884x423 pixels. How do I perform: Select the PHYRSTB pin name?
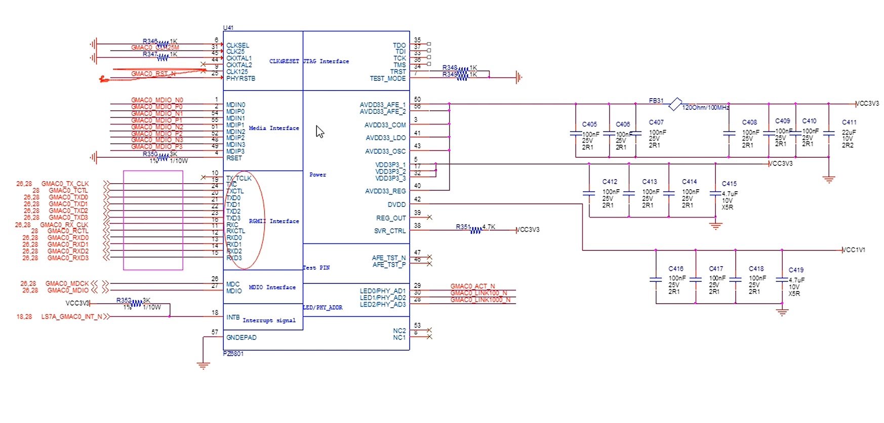pyautogui.click(x=241, y=78)
